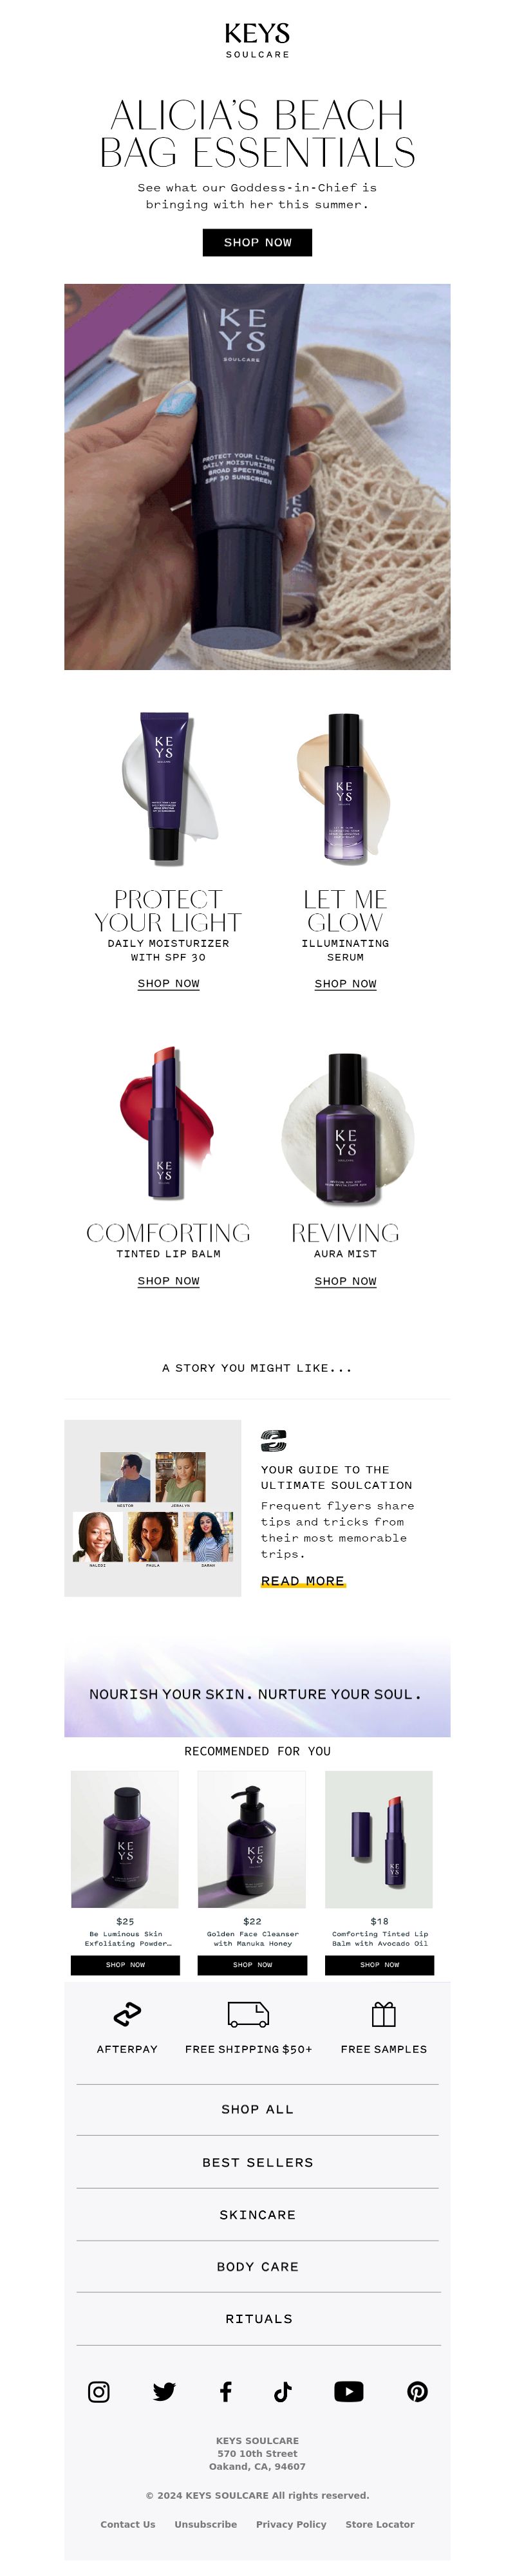This screenshot has height=2576, width=515.
Task: Open the Pinterest icon
Action: (418, 2391)
